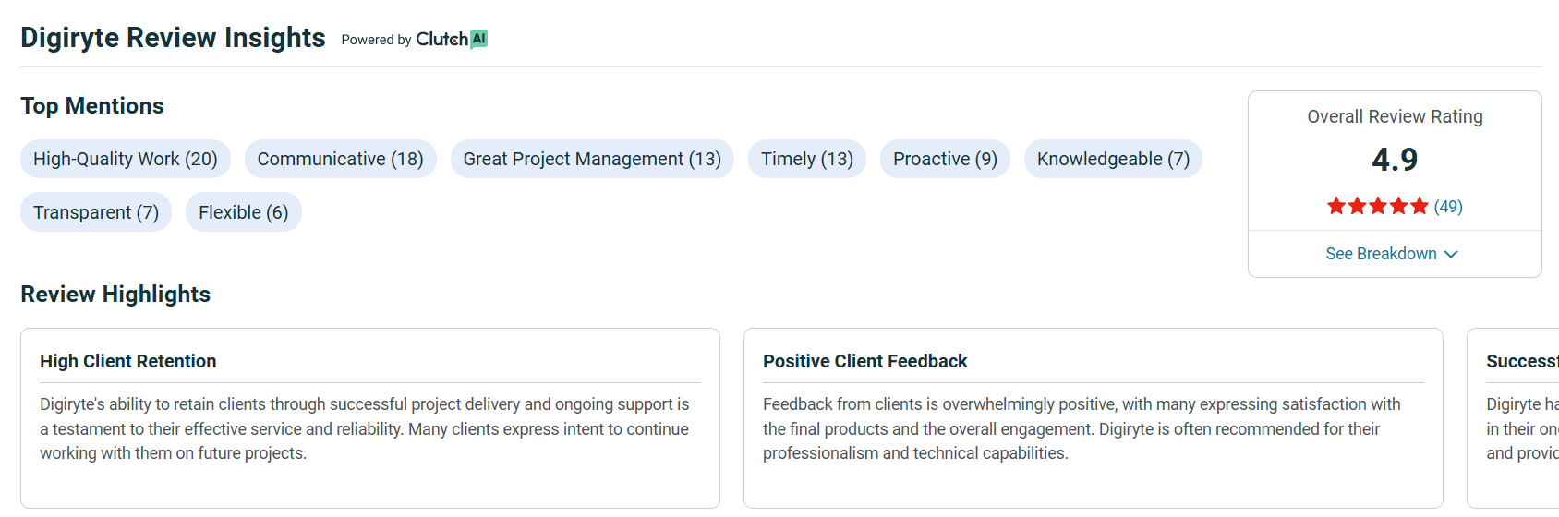The height and width of the screenshot is (517, 1559).
Task: Open the See Breakdown link
Action: pos(1381,254)
